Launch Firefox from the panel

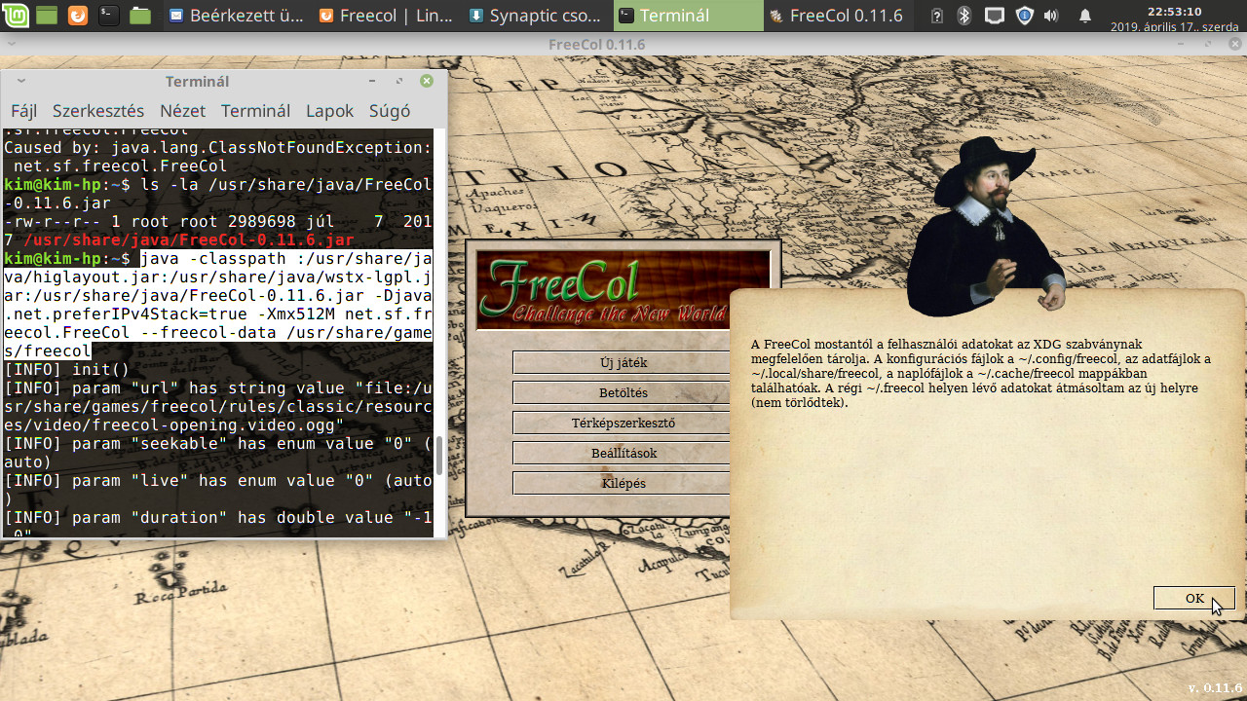coord(77,16)
